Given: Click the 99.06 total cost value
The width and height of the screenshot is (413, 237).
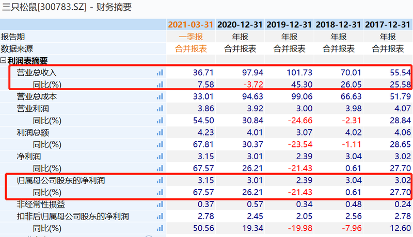Looking at the screenshot, I should 302,97.
